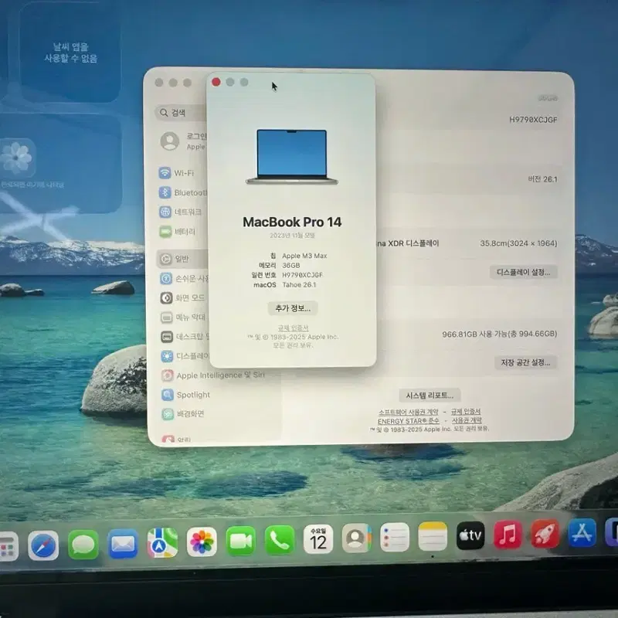Image resolution: width=618 pixels, height=618 pixels.
Task: Open Apple TV app in Dock
Action: (x=470, y=535)
